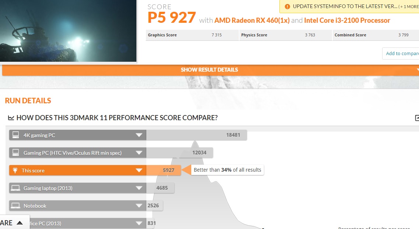Click the Combined Score label
419x229 pixels.
point(350,35)
